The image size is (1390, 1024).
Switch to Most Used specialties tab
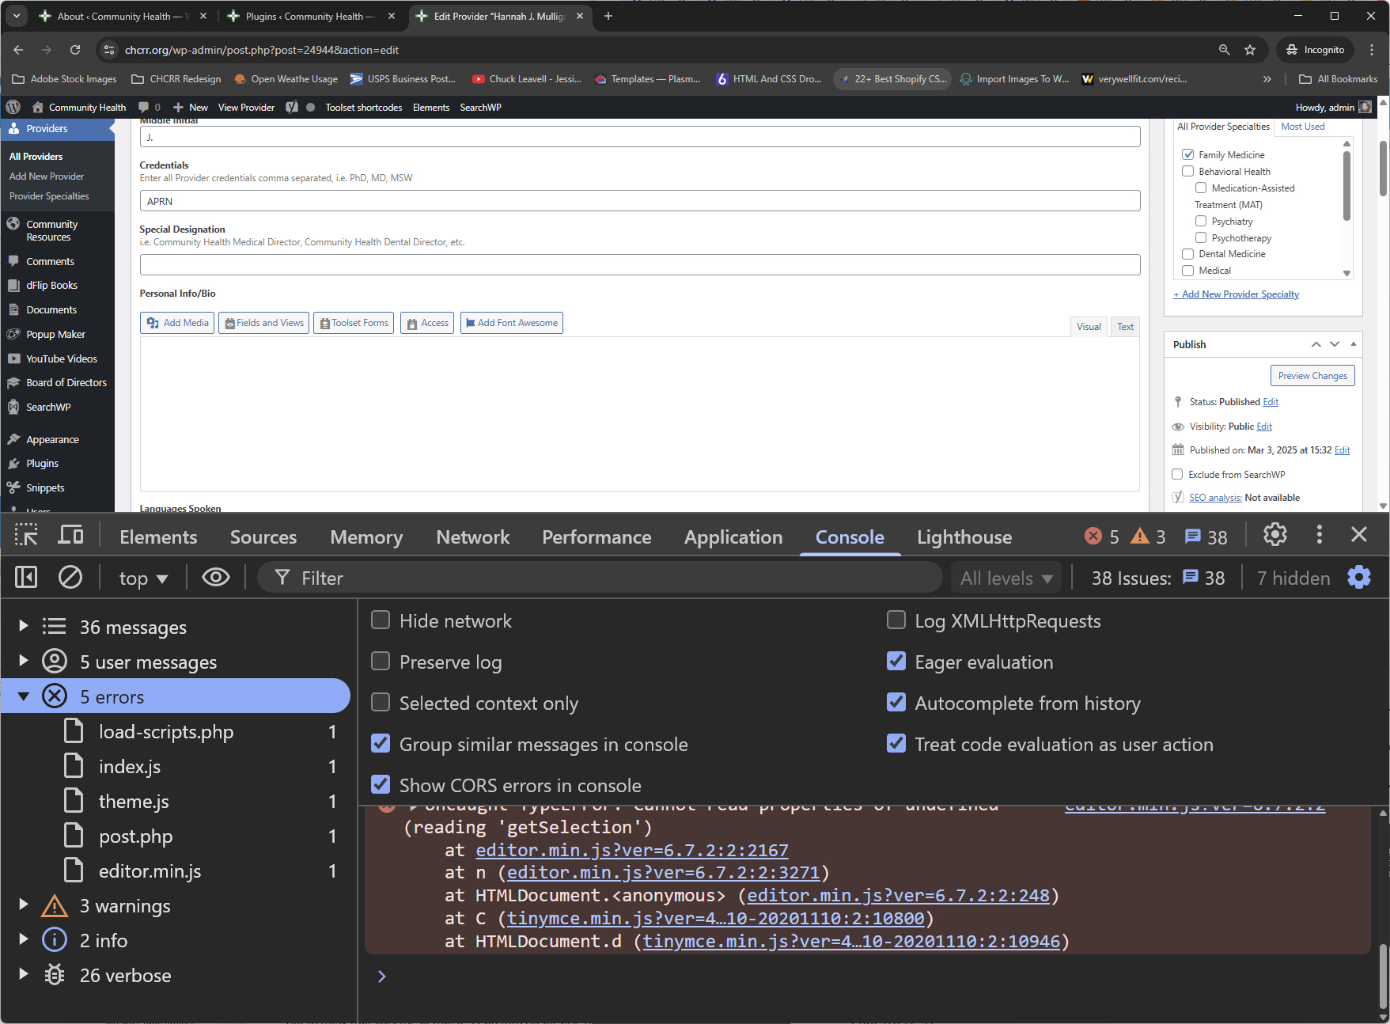tap(1302, 127)
